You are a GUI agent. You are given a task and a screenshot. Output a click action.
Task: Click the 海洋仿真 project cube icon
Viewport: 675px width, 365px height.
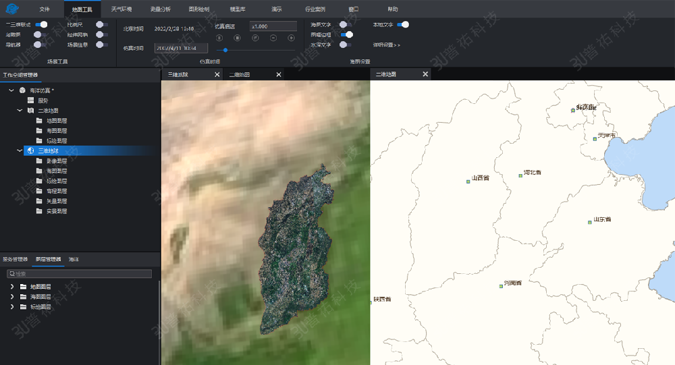(x=22, y=90)
